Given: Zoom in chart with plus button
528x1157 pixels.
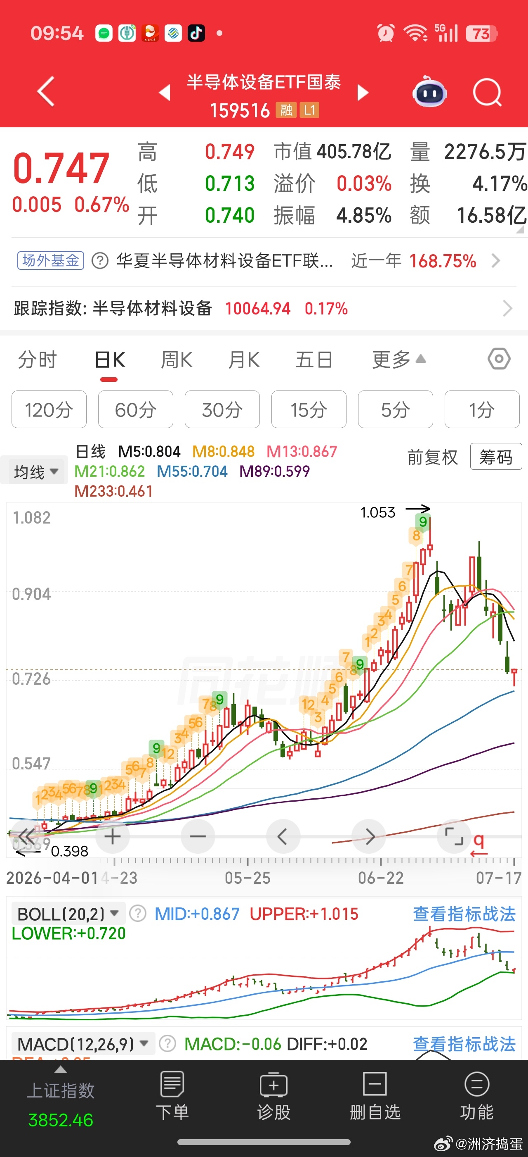Looking at the screenshot, I should [112, 836].
